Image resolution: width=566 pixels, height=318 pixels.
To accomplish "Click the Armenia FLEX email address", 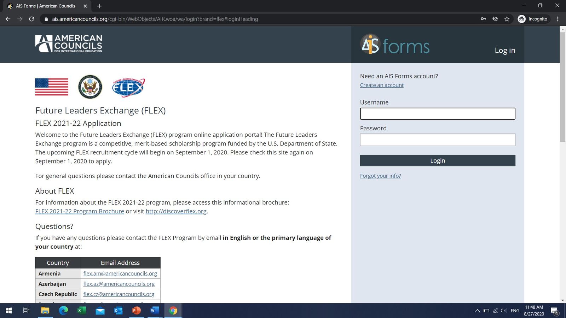I will [120, 273].
